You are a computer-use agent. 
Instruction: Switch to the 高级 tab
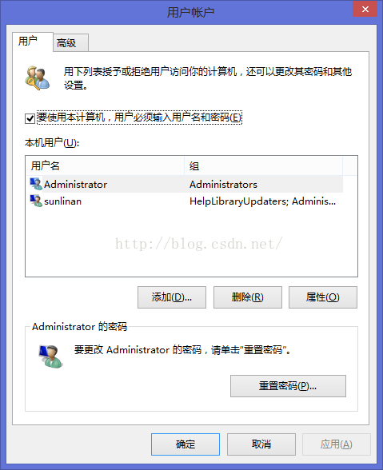[70, 43]
